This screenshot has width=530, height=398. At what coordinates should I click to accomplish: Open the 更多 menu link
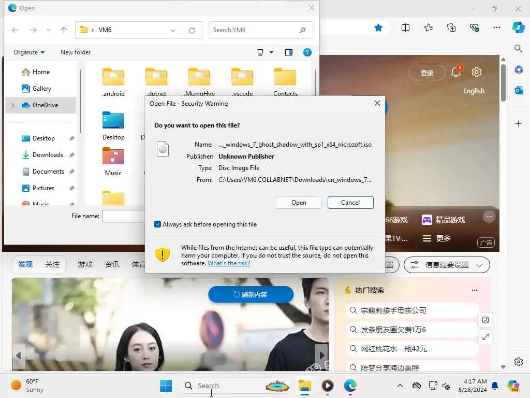(436, 238)
